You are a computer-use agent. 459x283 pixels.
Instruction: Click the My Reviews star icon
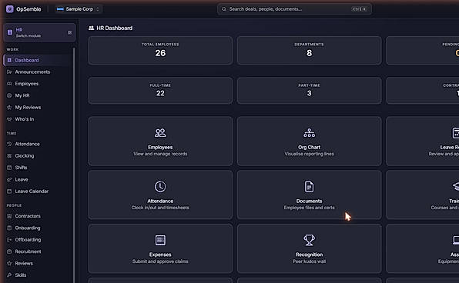click(9, 108)
